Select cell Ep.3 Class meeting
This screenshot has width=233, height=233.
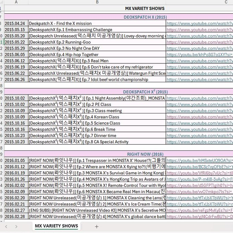coord(97,111)
